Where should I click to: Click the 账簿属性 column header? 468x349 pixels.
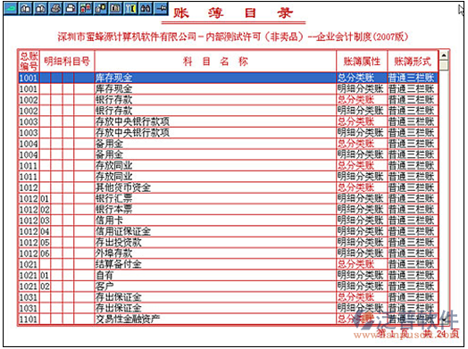coord(362,62)
